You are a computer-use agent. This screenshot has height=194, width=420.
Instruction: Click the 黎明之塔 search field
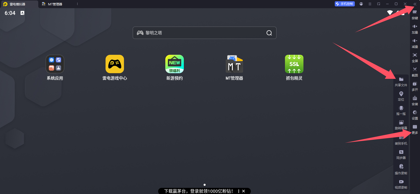[x=204, y=33]
